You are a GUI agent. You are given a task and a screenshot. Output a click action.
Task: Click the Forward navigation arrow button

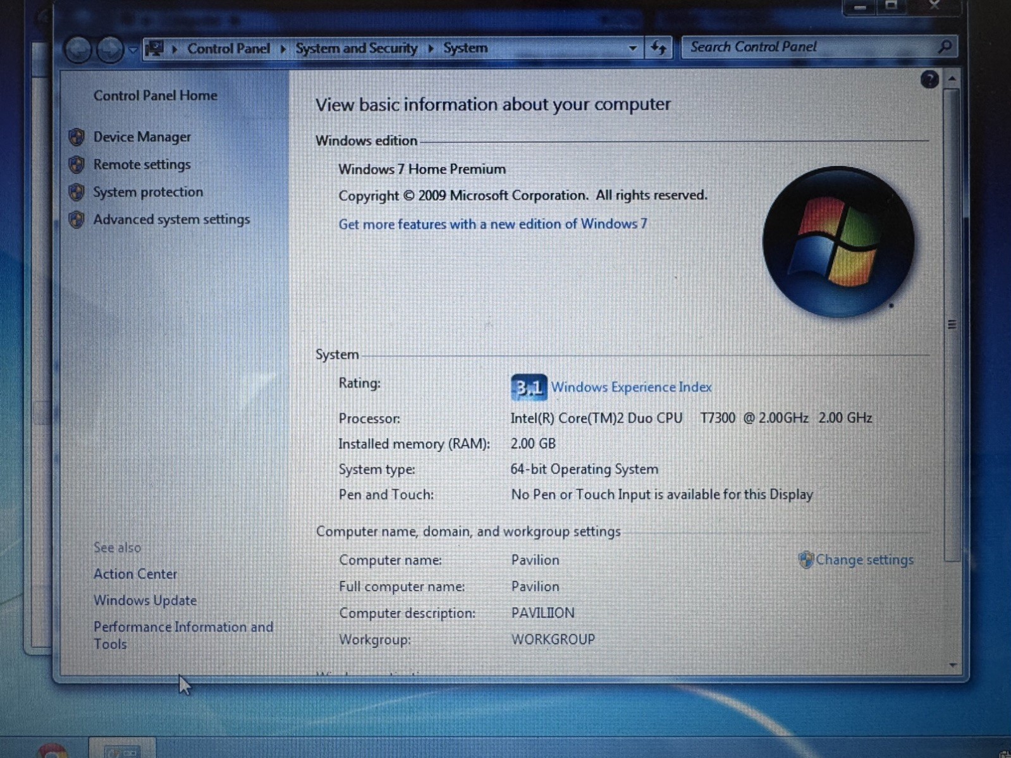click(110, 49)
